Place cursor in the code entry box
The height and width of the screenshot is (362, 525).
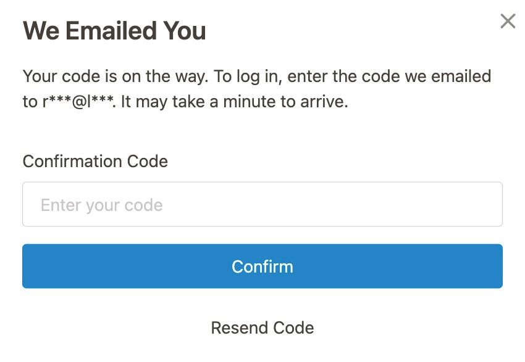262,204
